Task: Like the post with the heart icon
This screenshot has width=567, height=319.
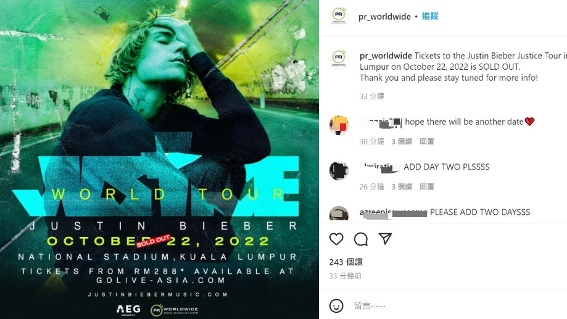Action: click(336, 239)
